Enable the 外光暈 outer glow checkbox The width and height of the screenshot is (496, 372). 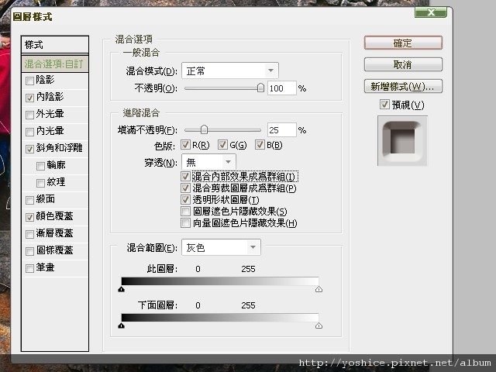coord(29,115)
